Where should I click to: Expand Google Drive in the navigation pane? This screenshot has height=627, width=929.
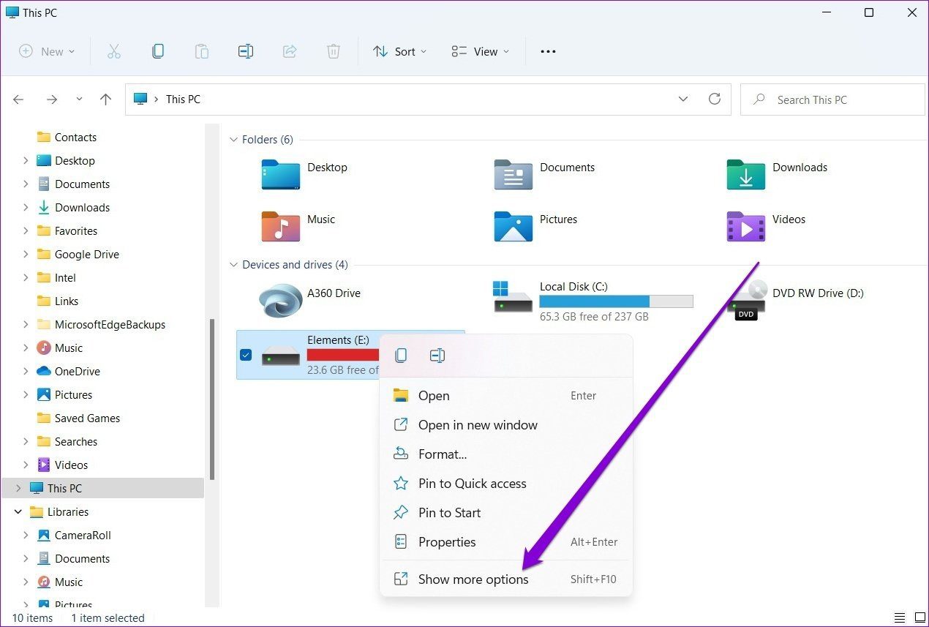[x=26, y=255]
